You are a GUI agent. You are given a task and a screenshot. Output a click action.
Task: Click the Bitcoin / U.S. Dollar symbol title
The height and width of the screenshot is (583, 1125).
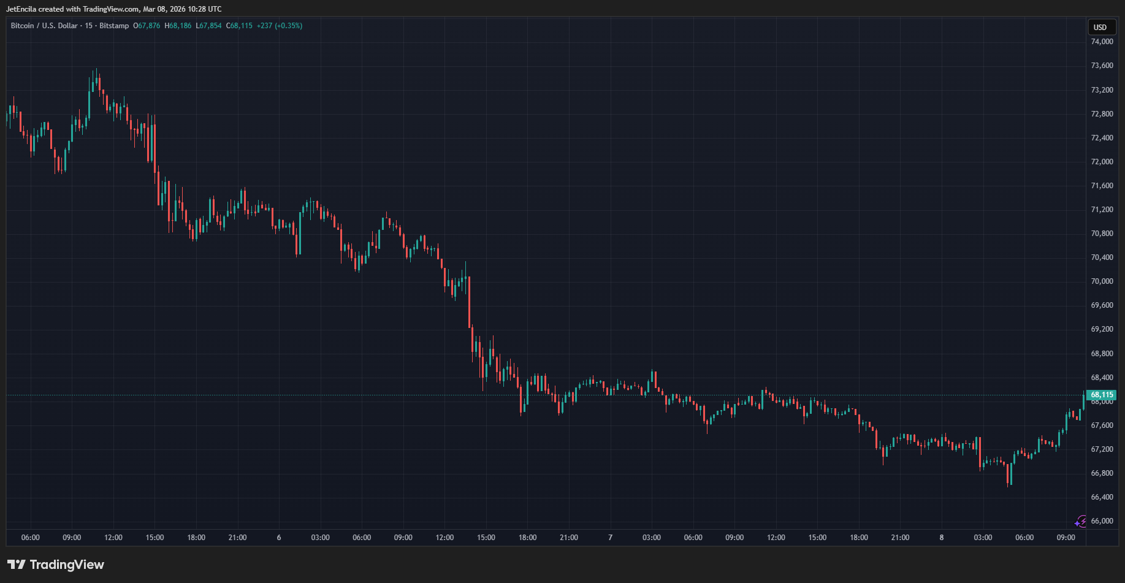44,26
